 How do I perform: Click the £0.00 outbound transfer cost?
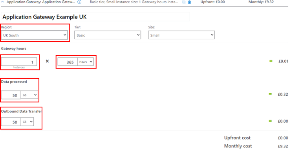tap(283, 121)
